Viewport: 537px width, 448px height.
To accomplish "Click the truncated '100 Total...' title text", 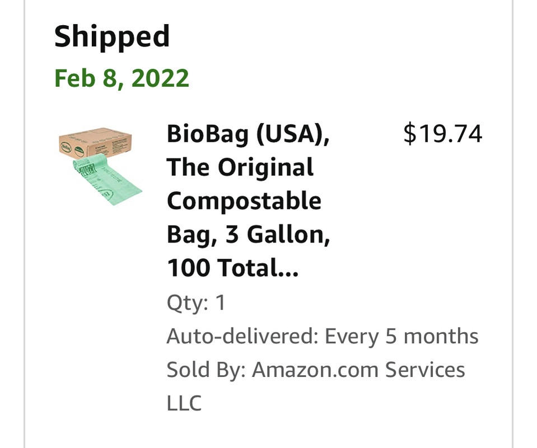I will pyautogui.click(x=232, y=268).
